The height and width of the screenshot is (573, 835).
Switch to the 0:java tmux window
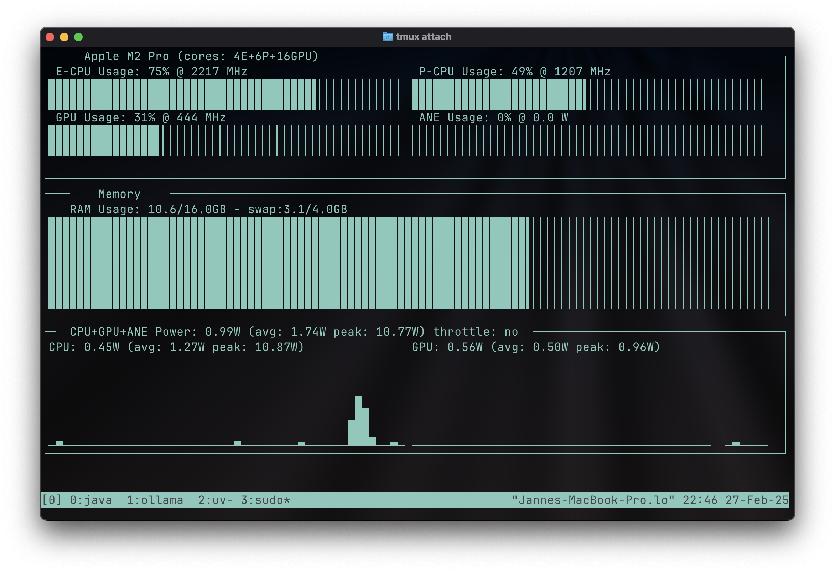click(x=91, y=500)
